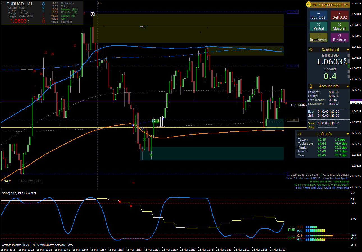The width and height of the screenshot is (362, 252).
Task: Click the German 10-y Bond Auction headline
Action: [x=322, y=185]
